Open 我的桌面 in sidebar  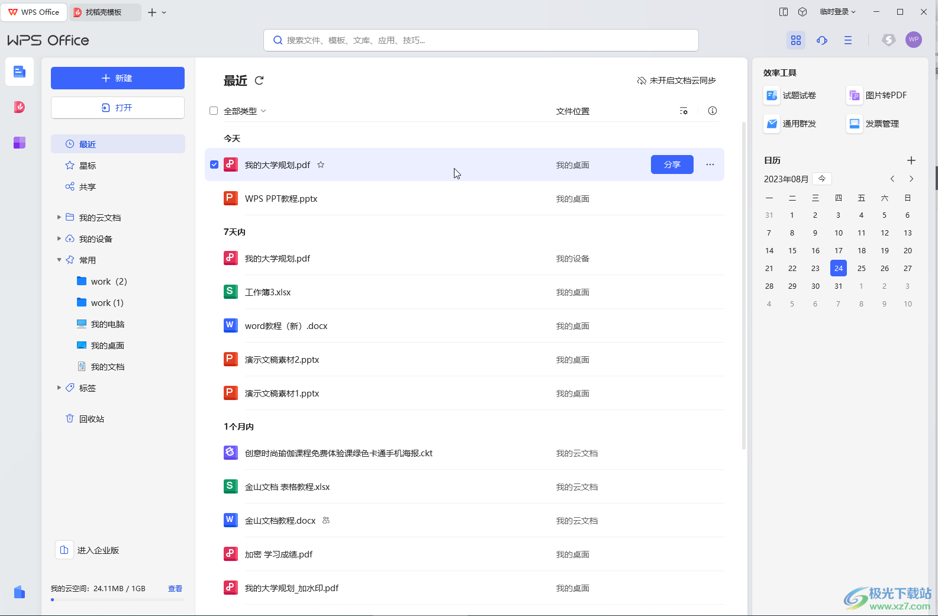(x=101, y=345)
